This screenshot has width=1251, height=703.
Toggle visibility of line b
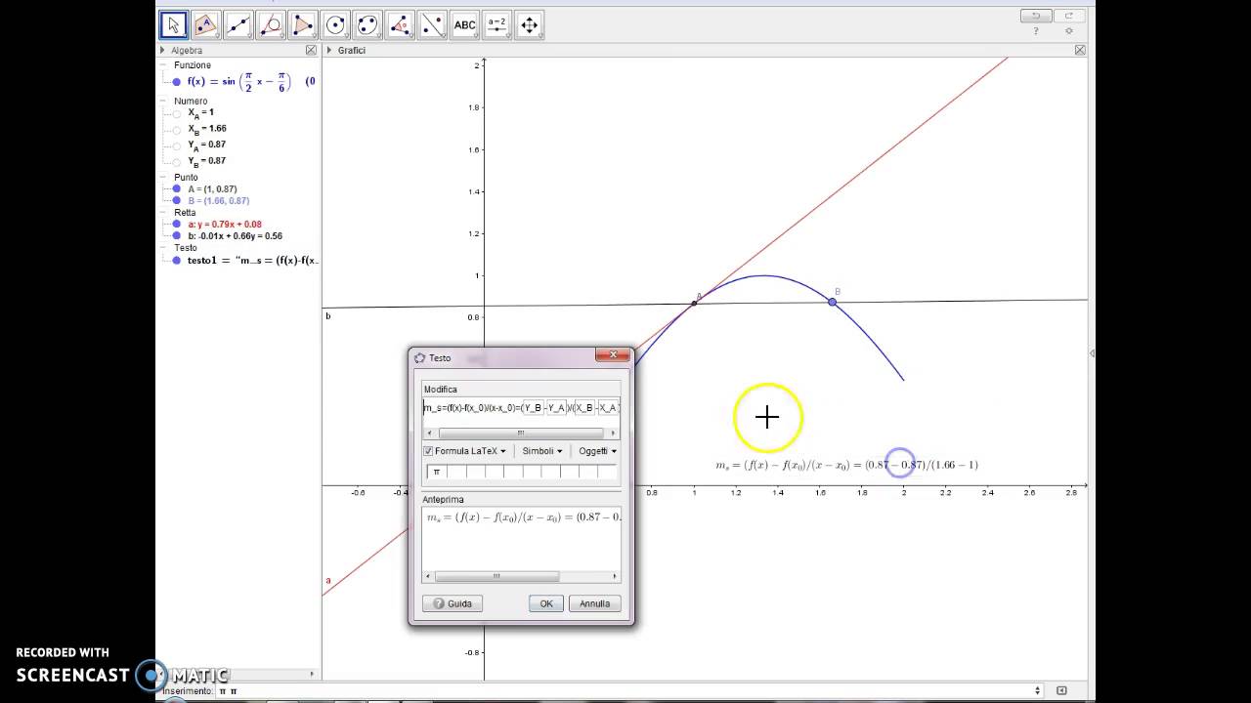pos(177,236)
